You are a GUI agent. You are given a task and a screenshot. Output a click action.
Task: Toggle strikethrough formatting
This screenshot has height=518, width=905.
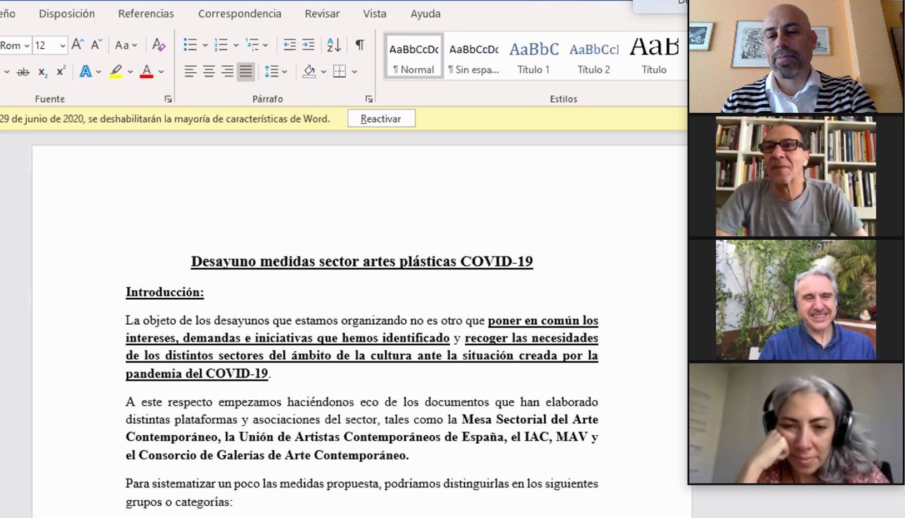pyautogui.click(x=23, y=72)
